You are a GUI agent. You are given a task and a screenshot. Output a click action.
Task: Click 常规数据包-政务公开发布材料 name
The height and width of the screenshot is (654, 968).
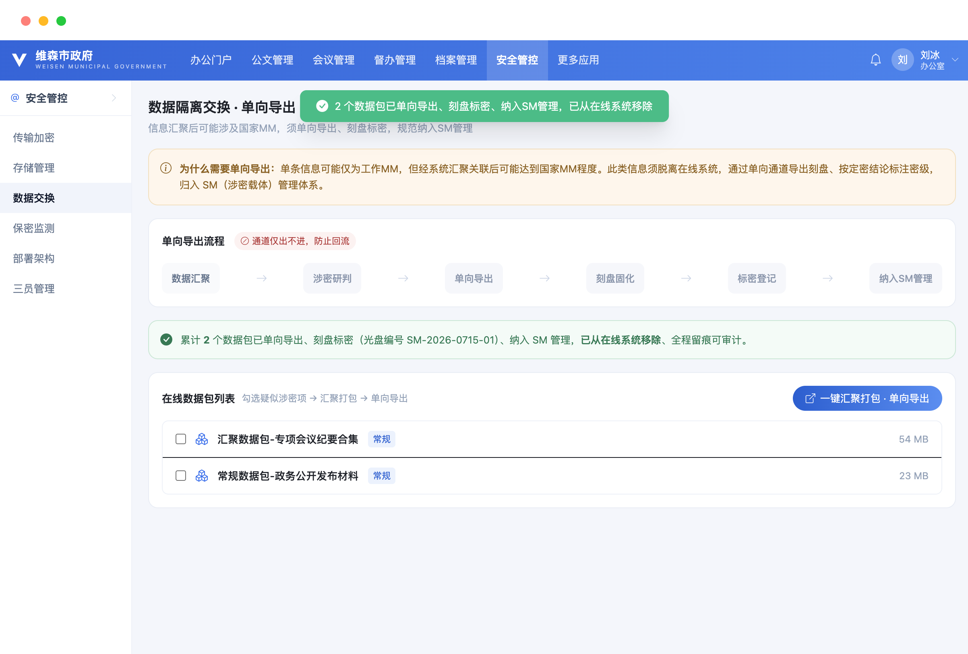coord(288,476)
